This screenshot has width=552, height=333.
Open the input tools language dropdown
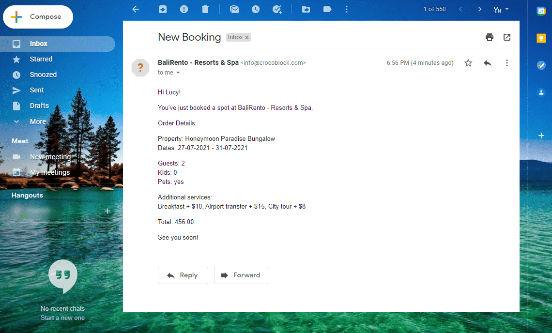point(501,10)
